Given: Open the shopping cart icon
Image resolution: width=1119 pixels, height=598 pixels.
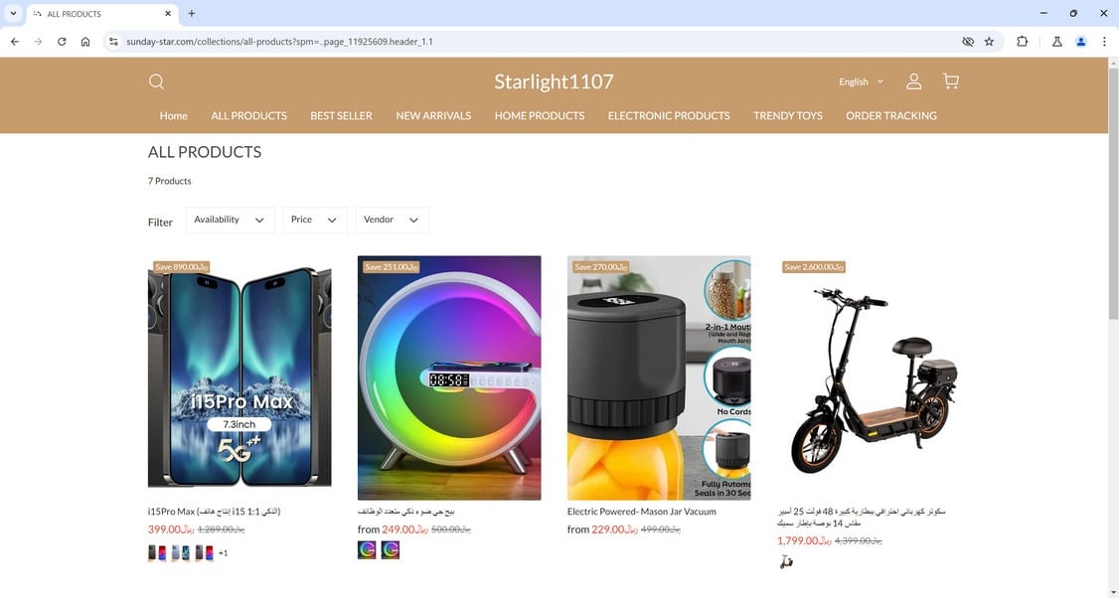Looking at the screenshot, I should tap(951, 81).
